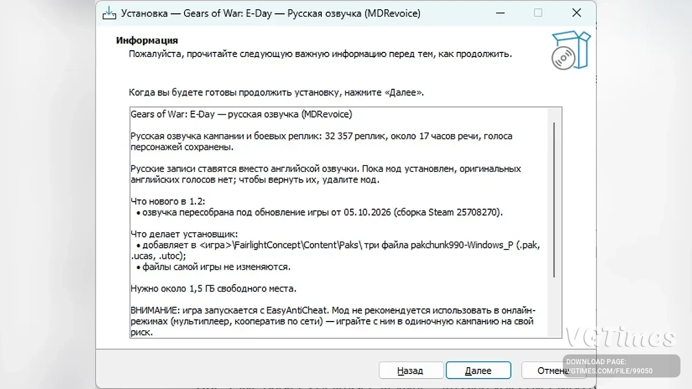Click the 'Что делает установщик:' line
The image size is (692, 389).
[x=184, y=234]
